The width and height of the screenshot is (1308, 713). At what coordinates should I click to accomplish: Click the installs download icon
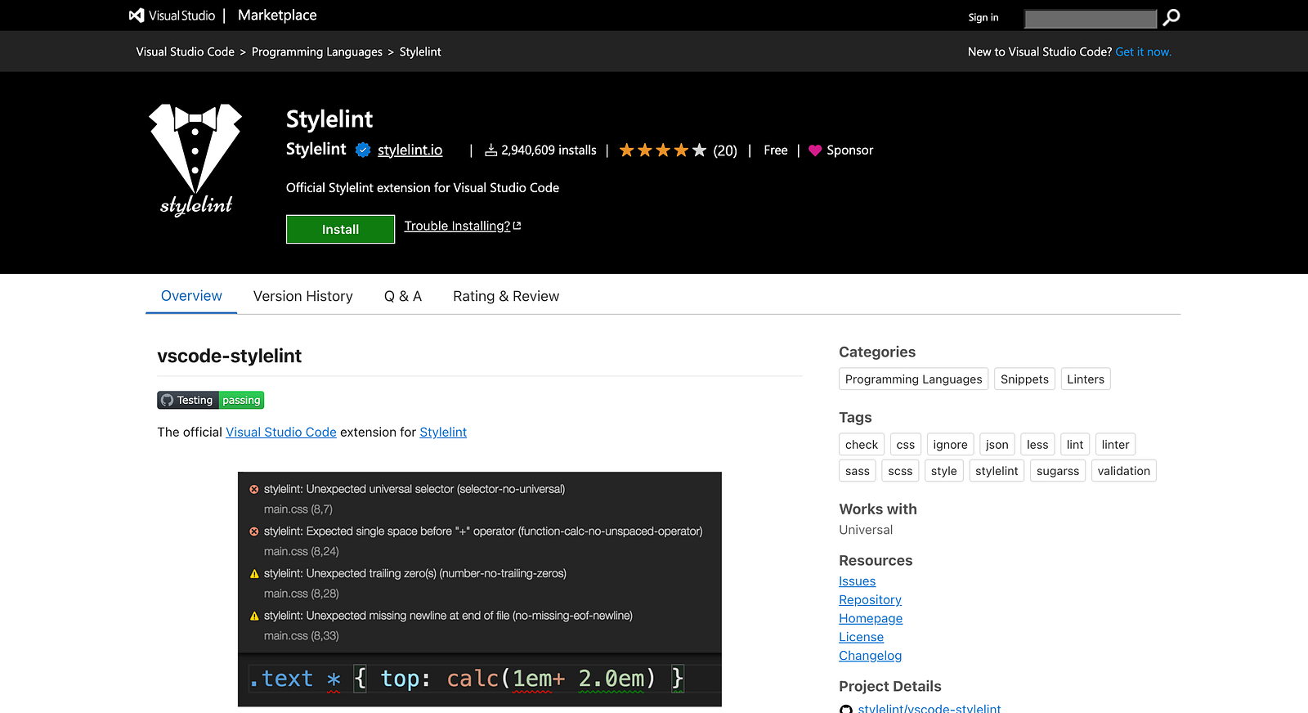click(491, 150)
